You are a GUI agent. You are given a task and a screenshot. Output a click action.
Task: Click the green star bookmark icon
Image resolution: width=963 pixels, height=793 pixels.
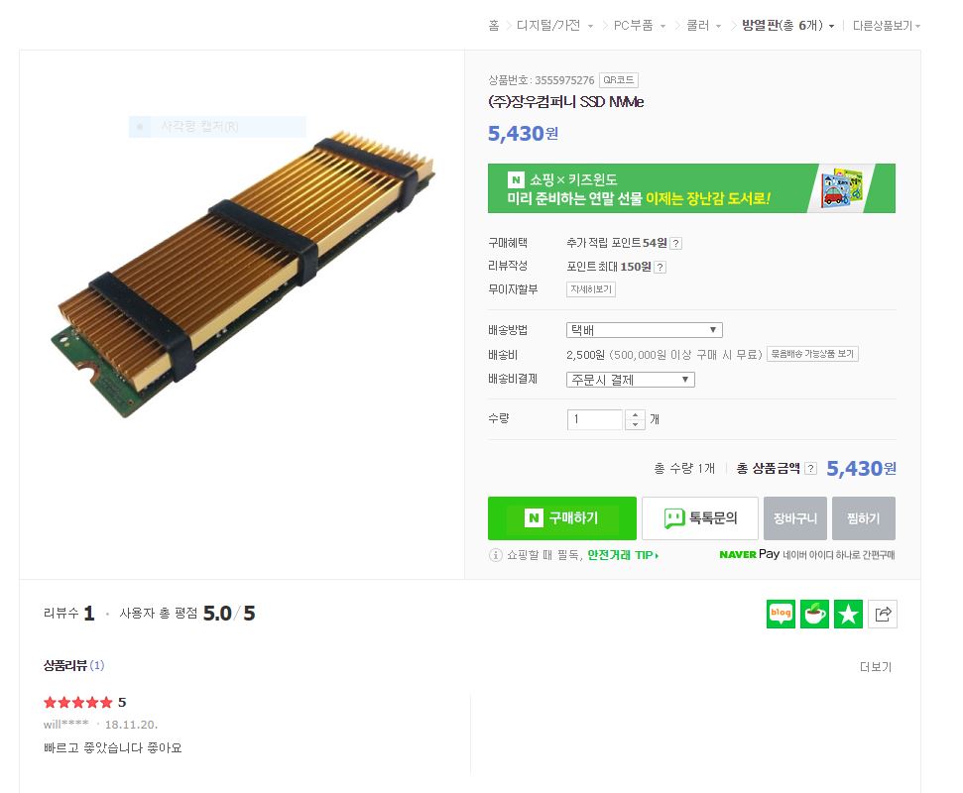848,614
